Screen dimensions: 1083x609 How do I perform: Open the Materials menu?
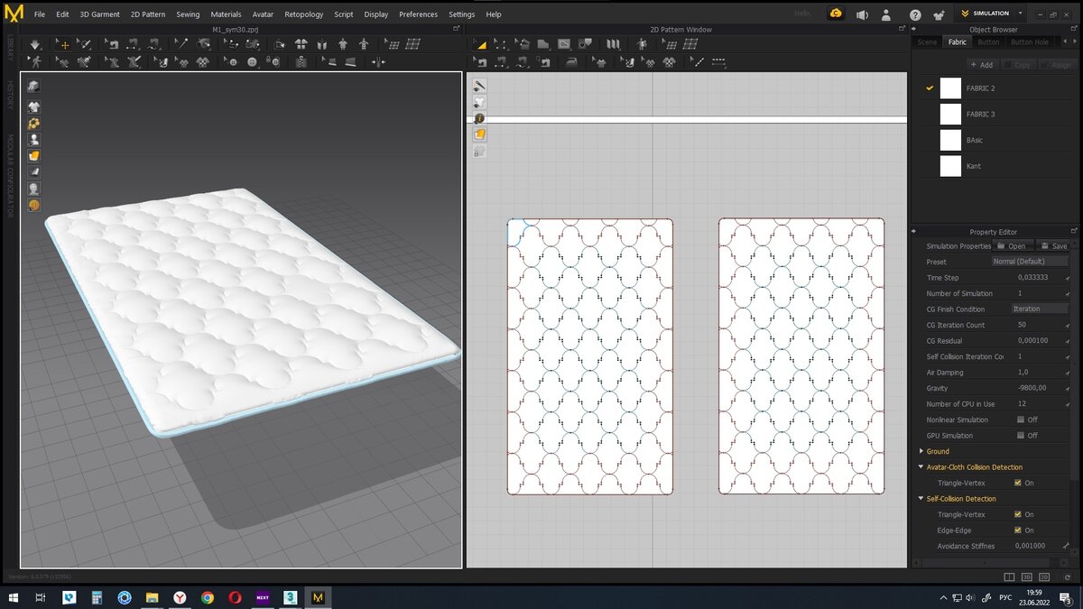(226, 14)
